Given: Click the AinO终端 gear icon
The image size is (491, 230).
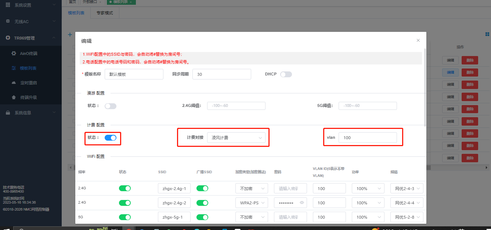Looking at the screenshot, I should point(14,53).
